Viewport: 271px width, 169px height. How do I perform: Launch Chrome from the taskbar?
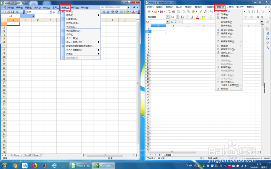point(15,165)
